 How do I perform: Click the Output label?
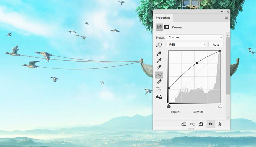[198, 112]
